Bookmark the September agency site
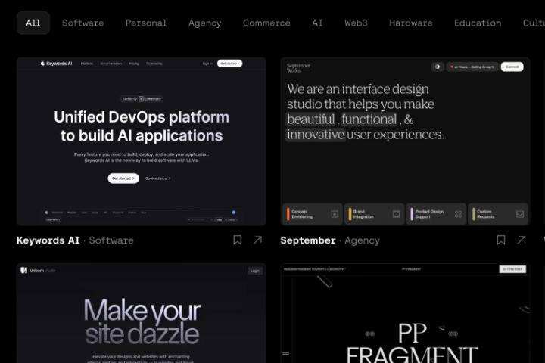The height and width of the screenshot is (363, 545). [x=501, y=240]
